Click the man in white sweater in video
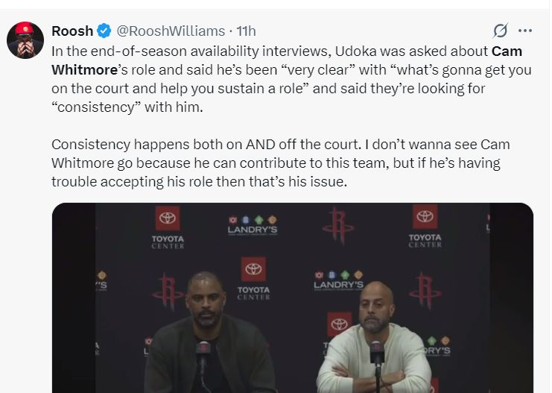This screenshot has height=393, width=552. (x=376, y=339)
